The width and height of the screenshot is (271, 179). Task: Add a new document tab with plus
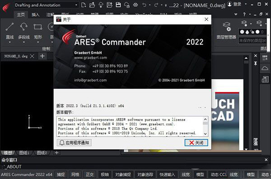tap(42, 56)
